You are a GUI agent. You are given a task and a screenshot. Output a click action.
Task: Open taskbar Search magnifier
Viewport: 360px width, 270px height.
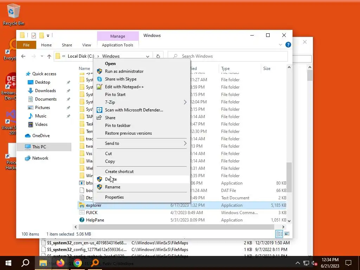coord(25,263)
